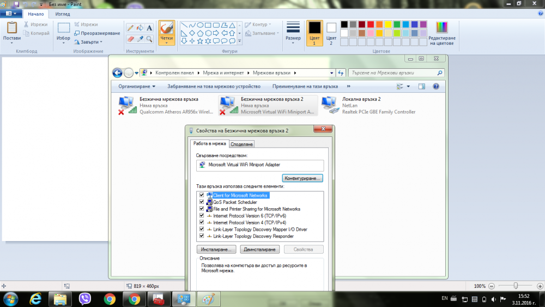
Task: Uncheck Link-Layer Topology Discovery Mapper I/O Driver
Action: (202, 229)
